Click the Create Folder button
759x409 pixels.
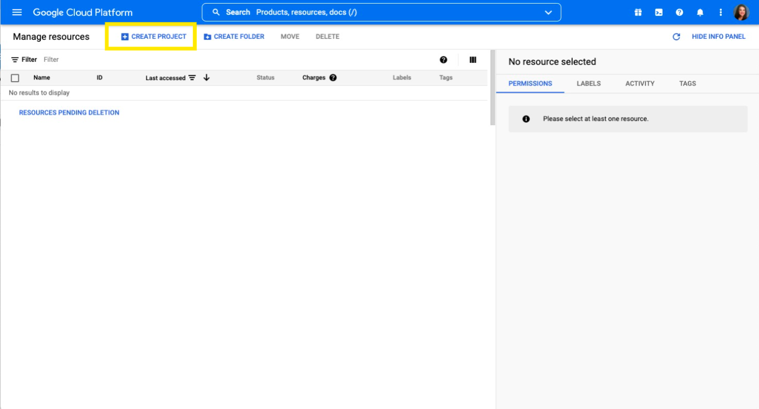[234, 37]
